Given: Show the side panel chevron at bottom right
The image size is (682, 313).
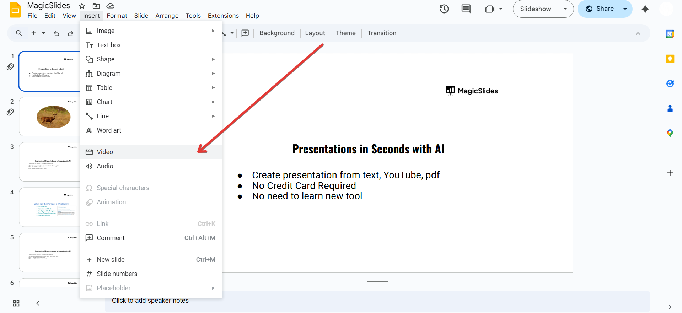Looking at the screenshot, I should [x=670, y=307].
